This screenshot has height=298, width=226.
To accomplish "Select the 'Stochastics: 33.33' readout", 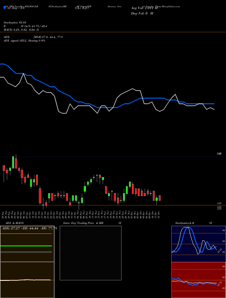I will point(14,23).
